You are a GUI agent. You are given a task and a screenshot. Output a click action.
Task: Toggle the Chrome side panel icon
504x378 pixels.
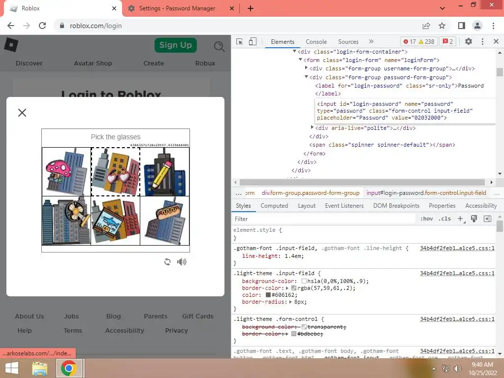pos(462,26)
